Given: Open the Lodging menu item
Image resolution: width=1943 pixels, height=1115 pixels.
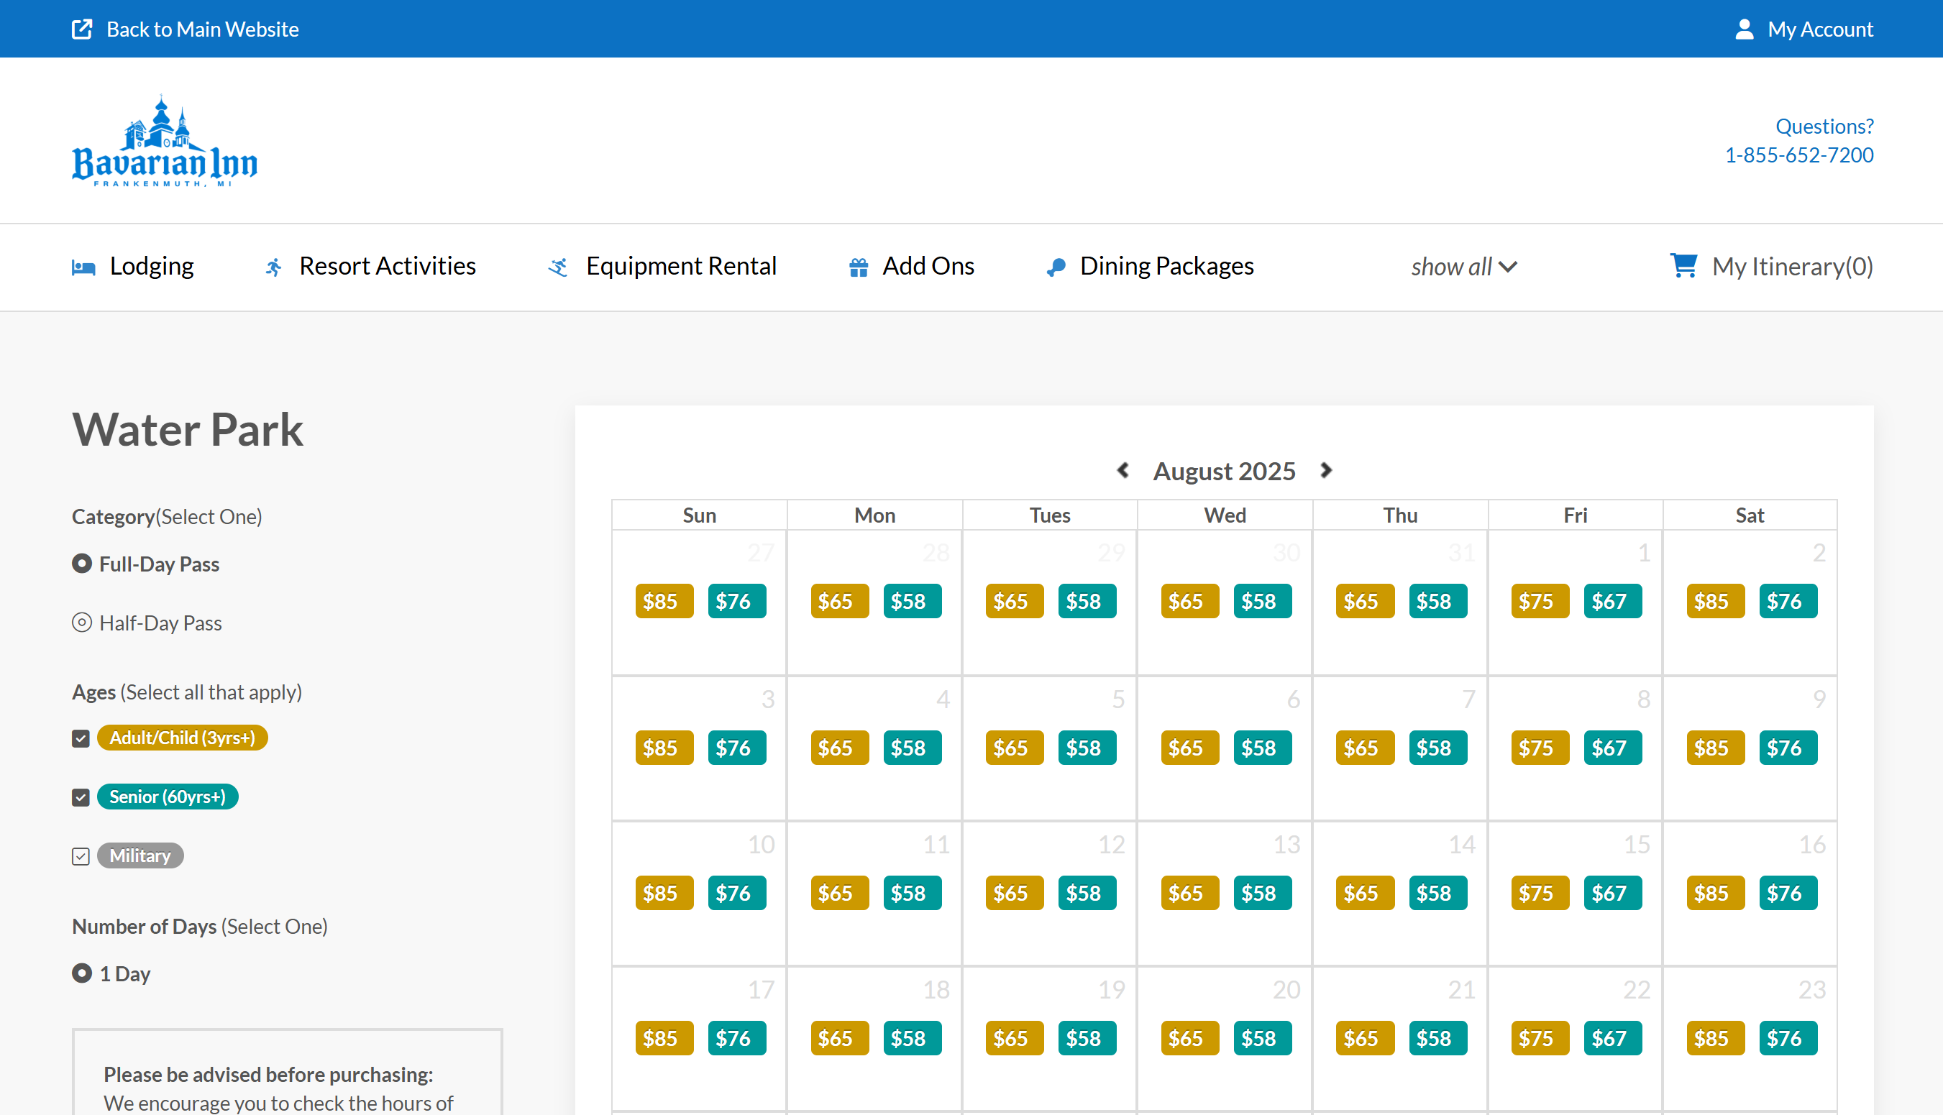Looking at the screenshot, I should tap(152, 267).
